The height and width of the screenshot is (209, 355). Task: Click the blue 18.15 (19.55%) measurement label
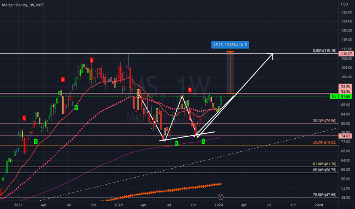point(230,45)
